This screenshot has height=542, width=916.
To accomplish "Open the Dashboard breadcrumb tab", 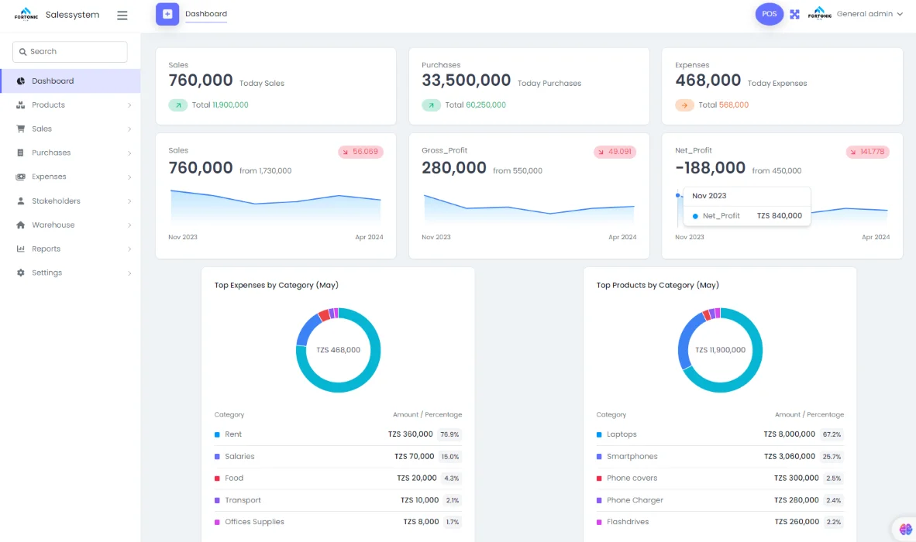I will point(205,13).
